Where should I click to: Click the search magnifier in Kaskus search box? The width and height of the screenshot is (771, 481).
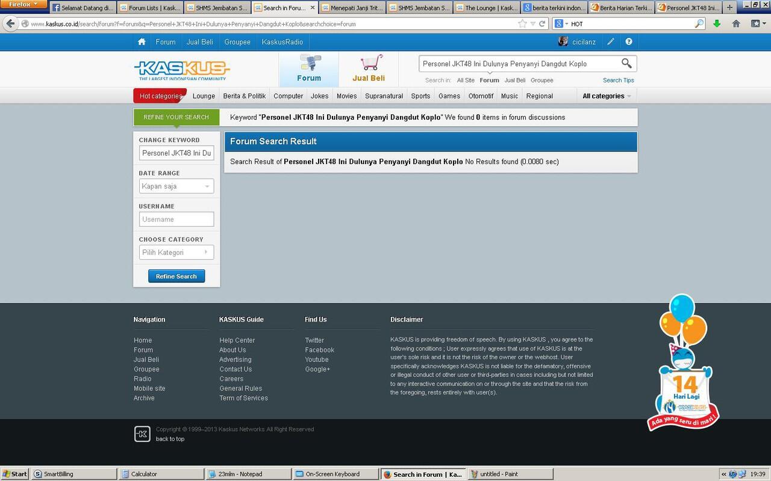(x=626, y=63)
